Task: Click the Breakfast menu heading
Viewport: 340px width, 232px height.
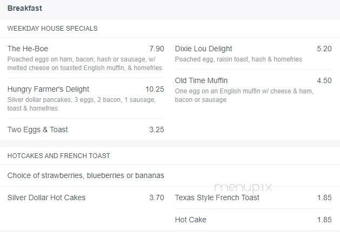Action: tap(25, 8)
